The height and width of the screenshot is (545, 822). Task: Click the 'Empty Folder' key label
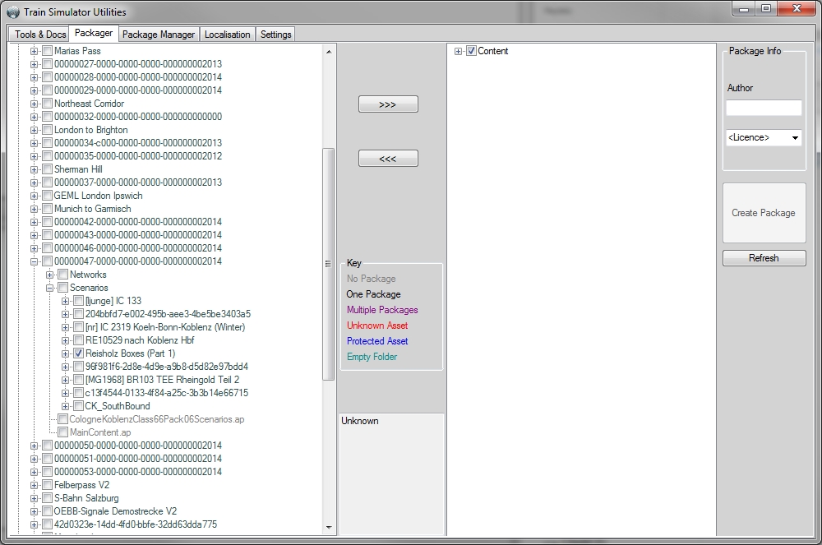click(372, 357)
